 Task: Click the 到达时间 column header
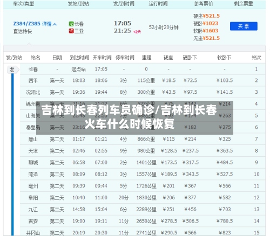pos(79,58)
